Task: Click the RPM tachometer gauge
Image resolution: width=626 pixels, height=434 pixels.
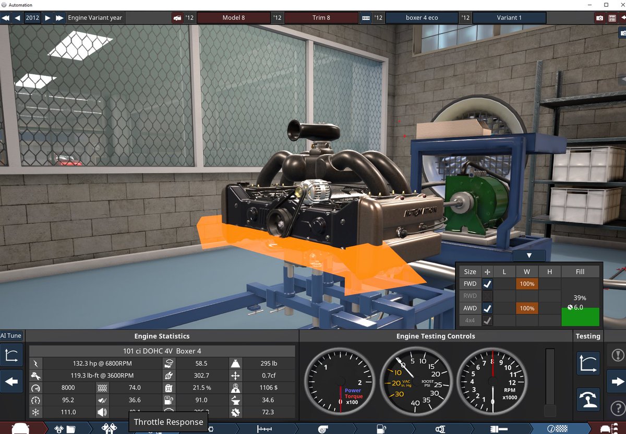Action: tap(492, 382)
